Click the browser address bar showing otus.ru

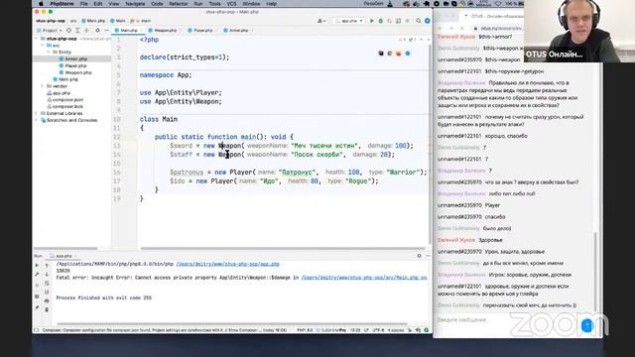pyautogui.click(x=498, y=29)
